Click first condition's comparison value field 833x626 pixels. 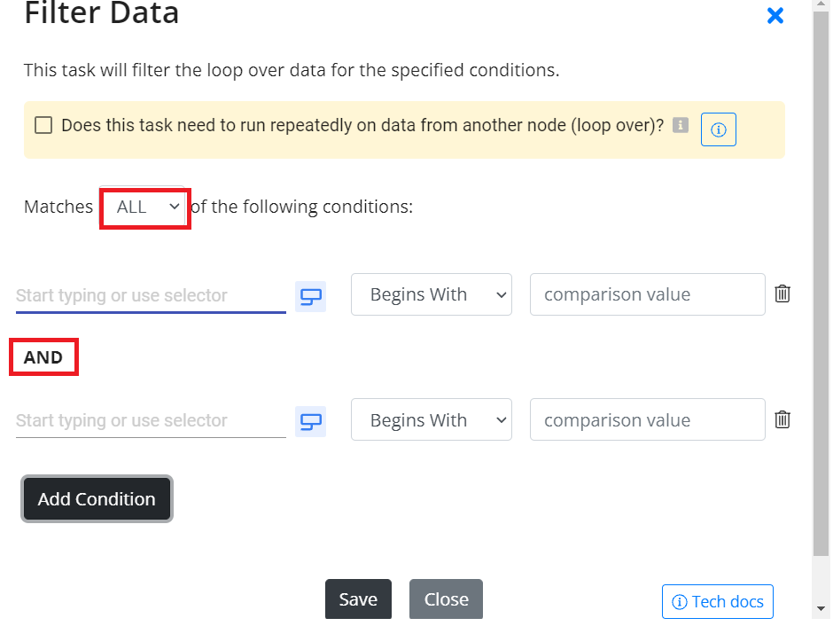[648, 294]
